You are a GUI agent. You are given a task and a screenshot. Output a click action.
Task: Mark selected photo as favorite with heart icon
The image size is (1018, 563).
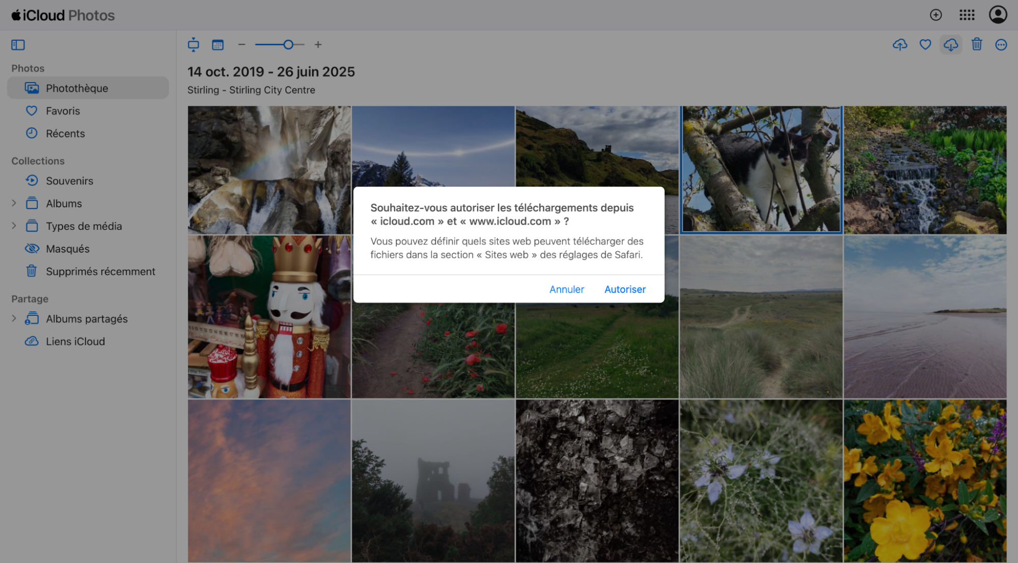tap(925, 45)
